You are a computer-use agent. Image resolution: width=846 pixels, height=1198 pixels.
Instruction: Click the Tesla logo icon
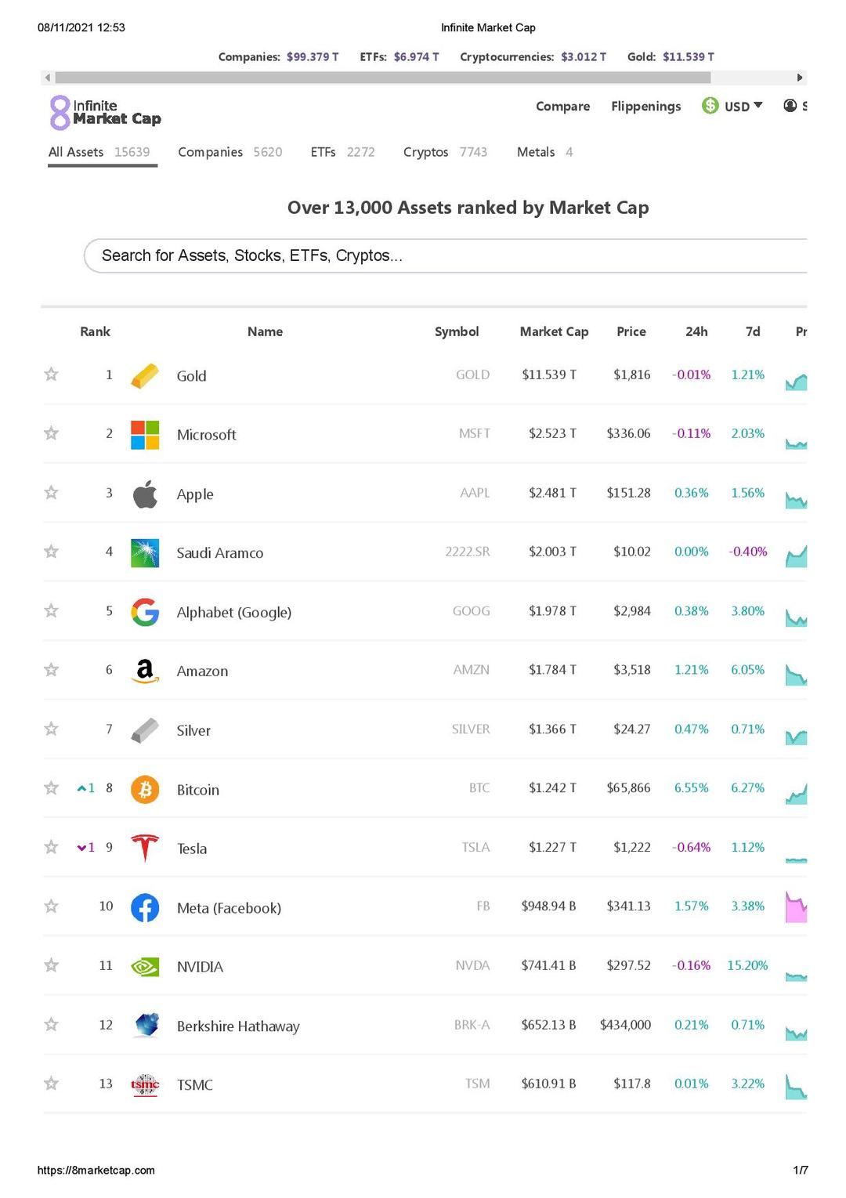pyautogui.click(x=145, y=848)
